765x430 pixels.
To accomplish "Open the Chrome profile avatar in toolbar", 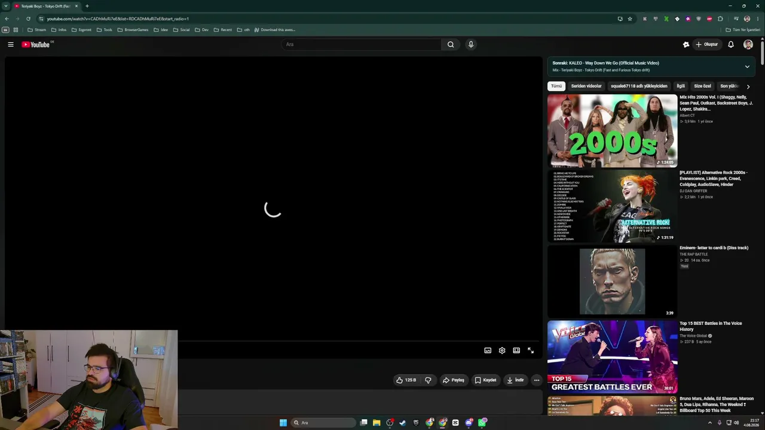I will 746,19.
